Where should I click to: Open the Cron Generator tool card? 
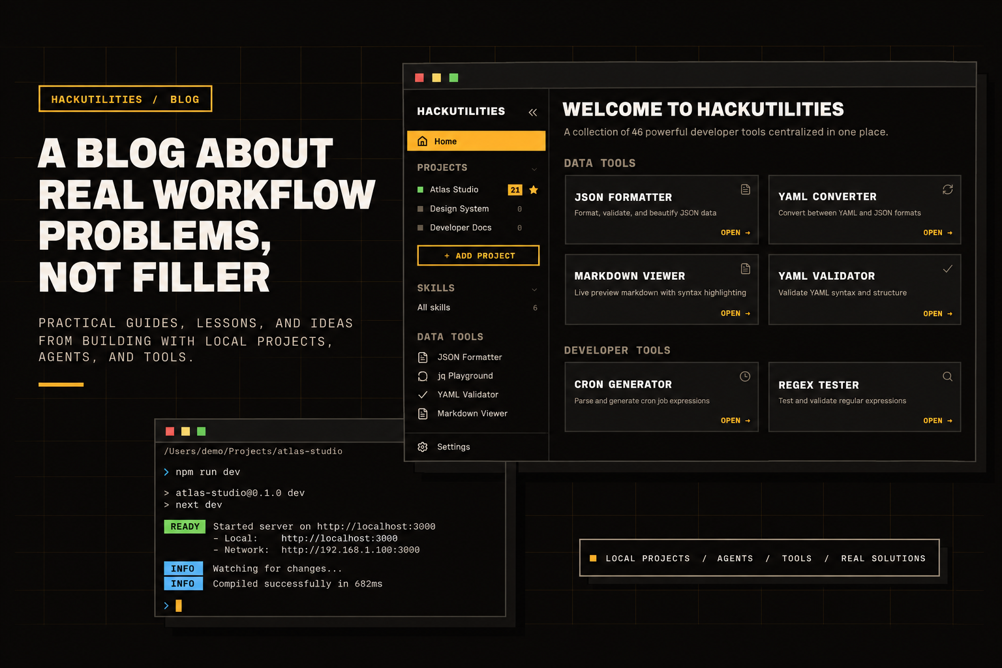661,397
